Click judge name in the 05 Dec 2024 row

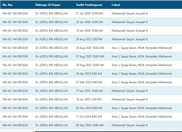(x=52, y=108)
